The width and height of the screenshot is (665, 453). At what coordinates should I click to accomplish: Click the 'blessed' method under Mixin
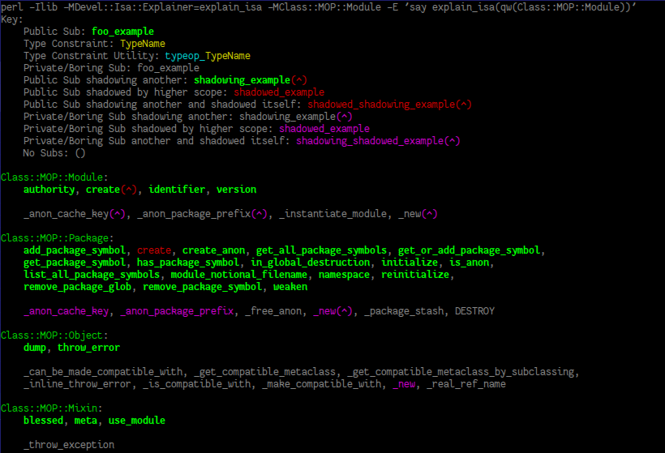[43, 421]
